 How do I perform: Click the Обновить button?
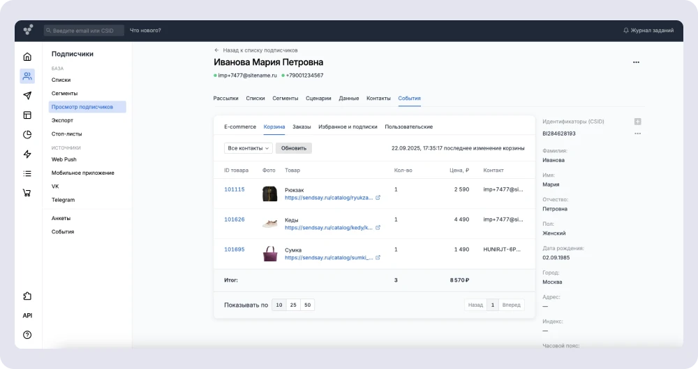click(x=294, y=148)
